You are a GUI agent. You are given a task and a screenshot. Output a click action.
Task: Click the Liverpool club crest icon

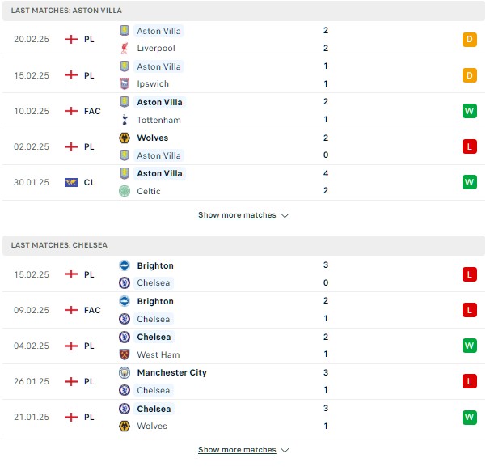click(125, 49)
